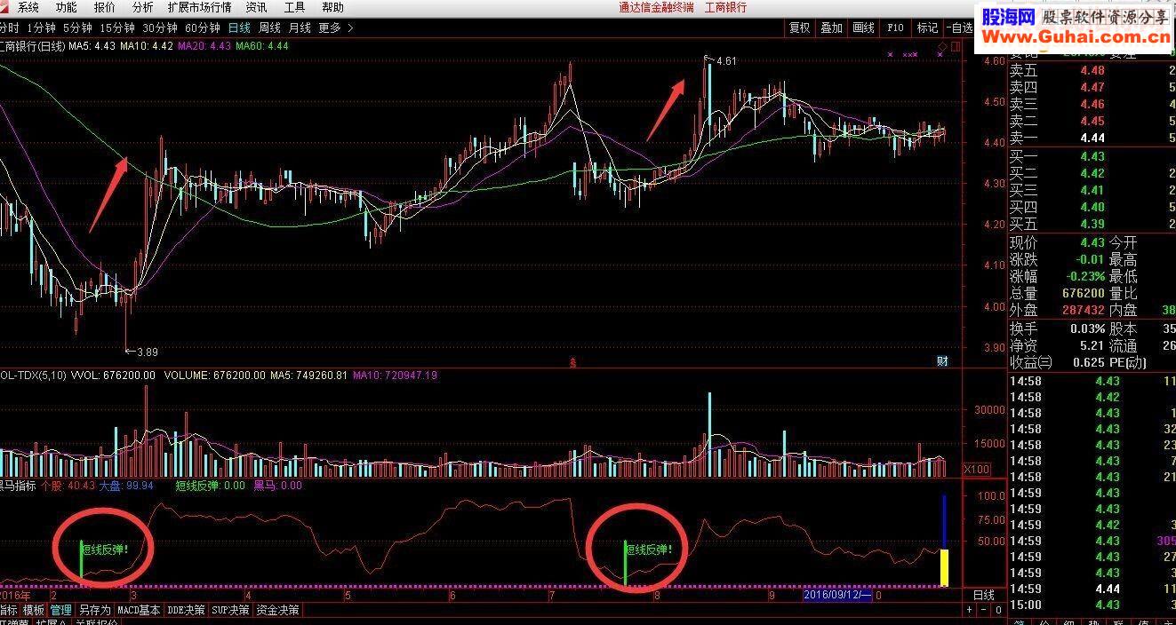
Task: Click the 大盘: 99.94 indicator label
Action: tap(126, 486)
